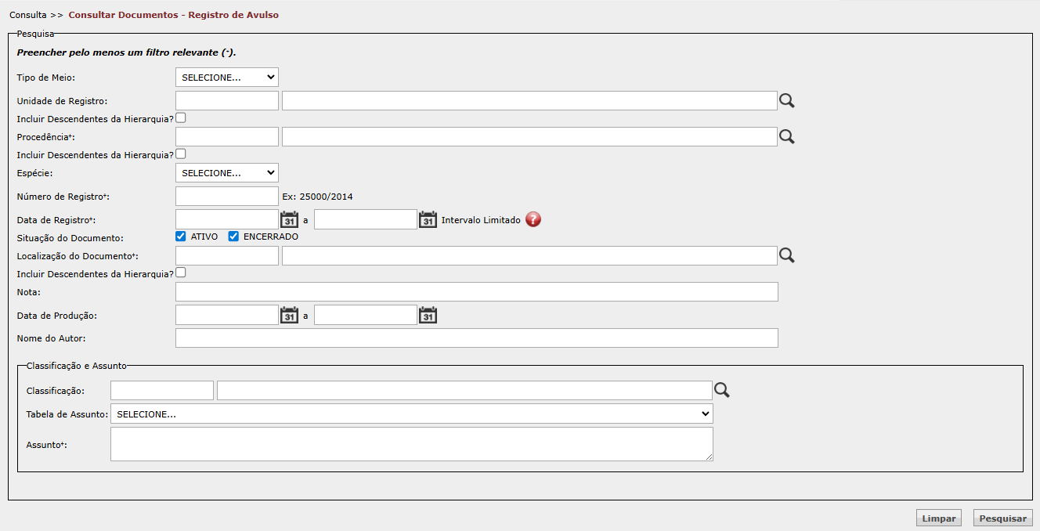Click red help icon beside Intervalo Limitado
The image size is (1040, 531).
click(x=533, y=219)
